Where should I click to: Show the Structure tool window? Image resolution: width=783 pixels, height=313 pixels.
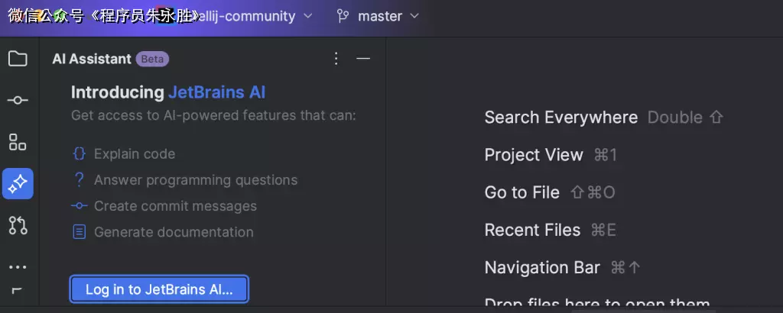coord(18,142)
